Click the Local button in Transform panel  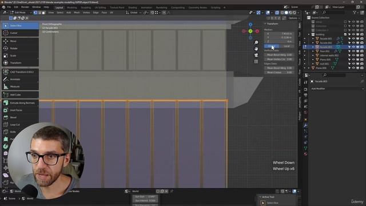click(287, 46)
